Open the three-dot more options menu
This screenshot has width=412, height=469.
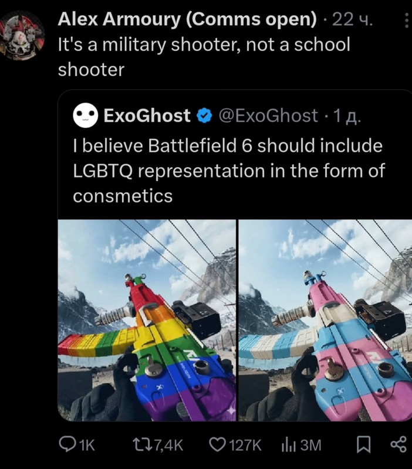click(406, 21)
